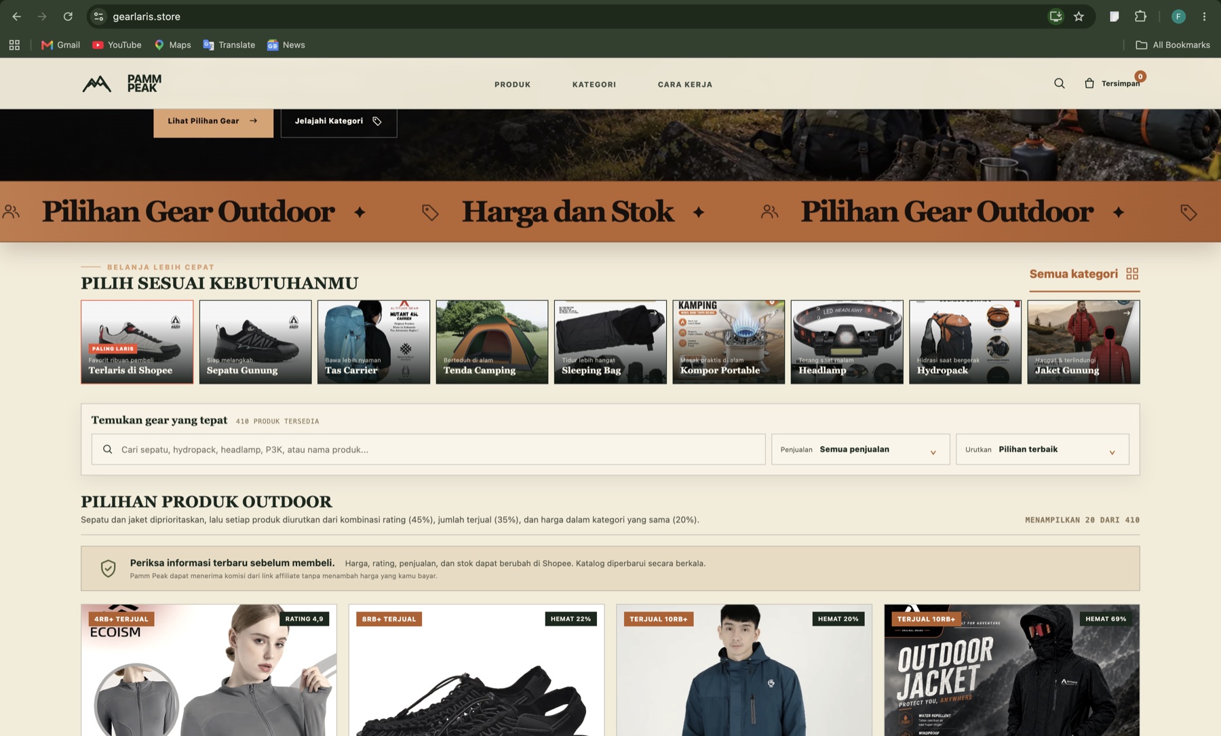Select the Sepatu Gunung category card

pos(255,342)
